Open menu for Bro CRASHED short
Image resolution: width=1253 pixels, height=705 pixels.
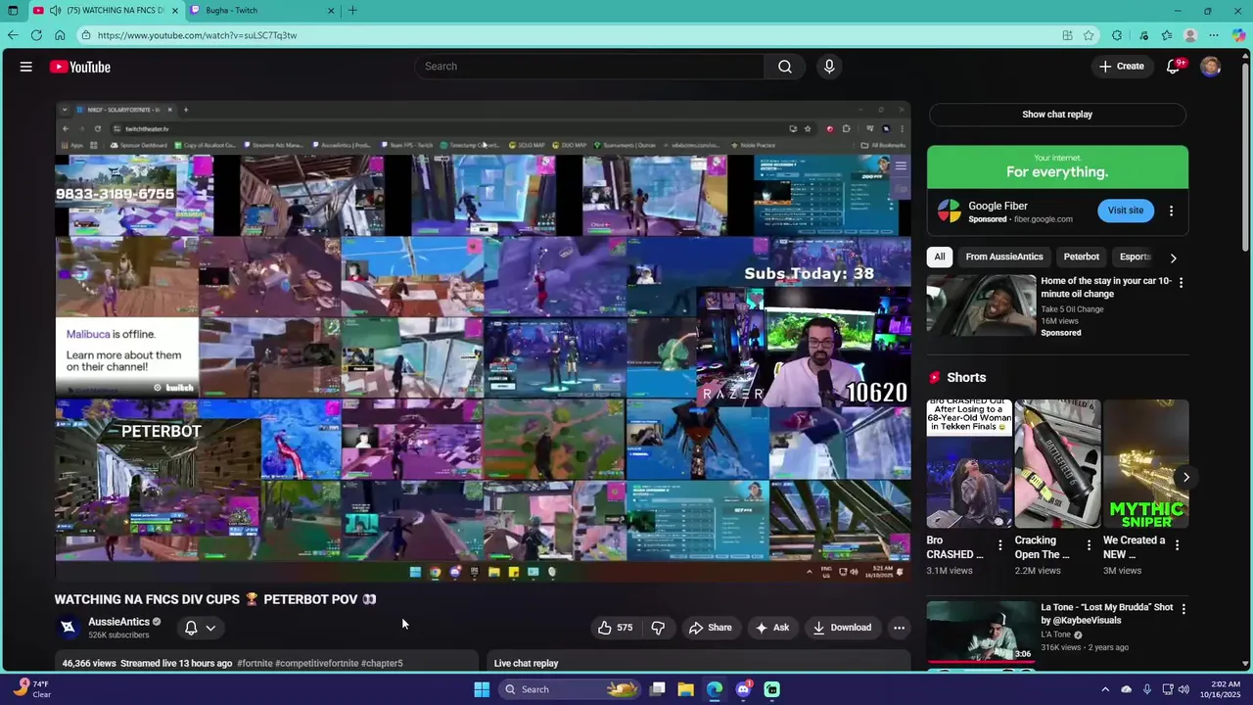pyautogui.click(x=1000, y=545)
